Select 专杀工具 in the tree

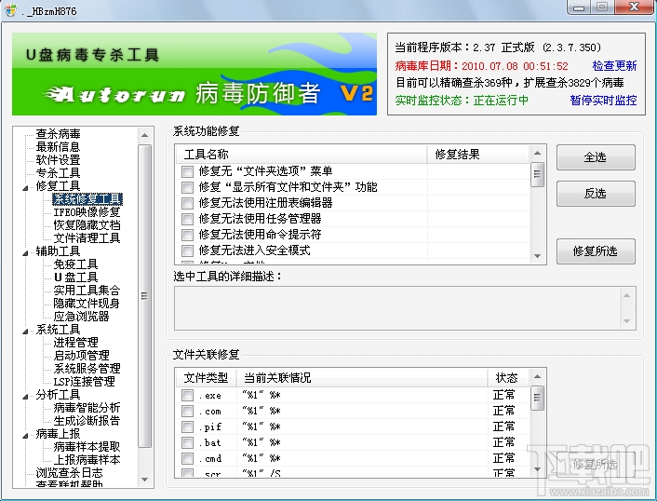point(58,172)
